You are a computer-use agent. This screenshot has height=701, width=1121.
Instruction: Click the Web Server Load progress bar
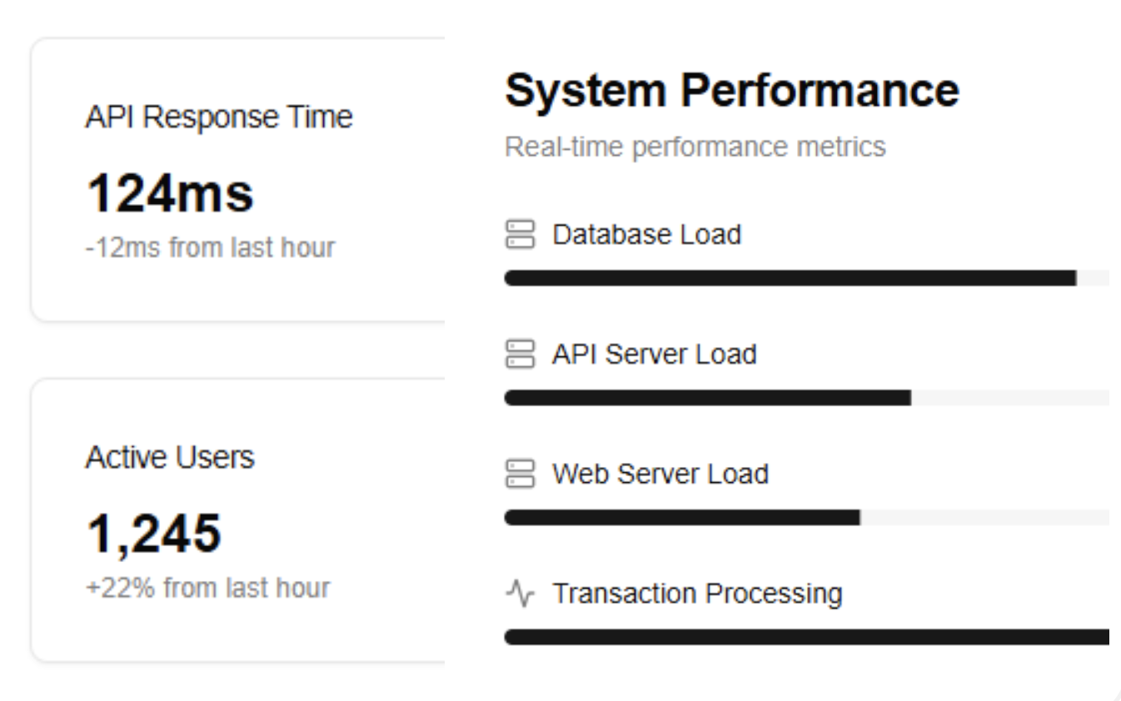[806, 518]
